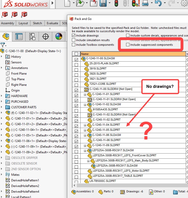The height and width of the screenshot is (198, 188).
Task: Collapse LEFS25A-300B-R5C917_LEFS_Main_Body.SLDPRT row
Action: (89, 161)
